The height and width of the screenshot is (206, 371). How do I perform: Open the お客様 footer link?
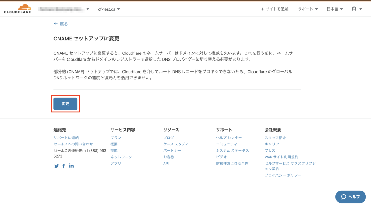coord(168,157)
